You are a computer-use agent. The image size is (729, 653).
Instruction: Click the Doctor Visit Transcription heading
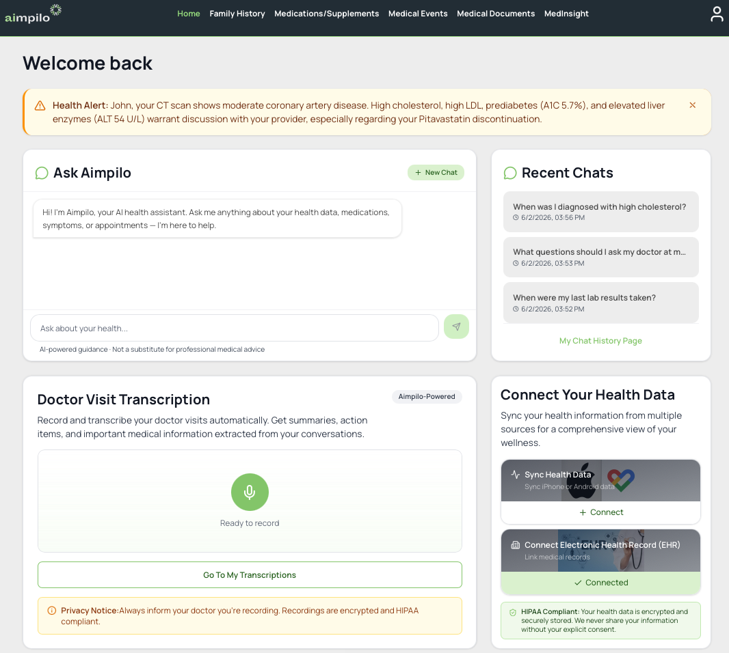click(x=124, y=400)
